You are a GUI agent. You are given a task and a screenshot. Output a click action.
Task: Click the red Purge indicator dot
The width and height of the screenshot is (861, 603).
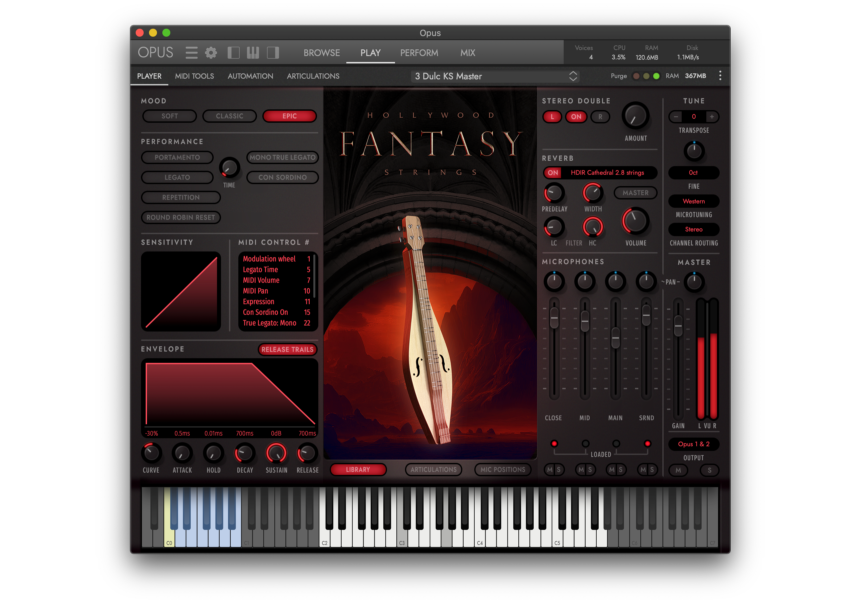[636, 76]
